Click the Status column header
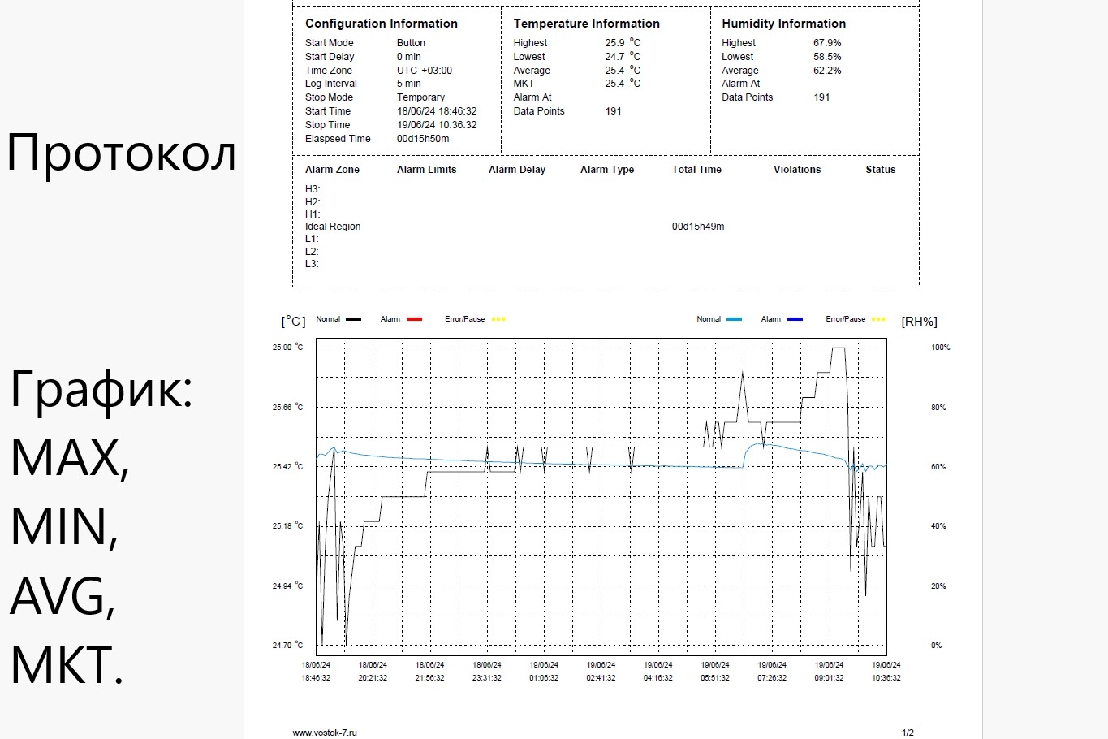Image resolution: width=1108 pixels, height=739 pixels. click(x=881, y=170)
